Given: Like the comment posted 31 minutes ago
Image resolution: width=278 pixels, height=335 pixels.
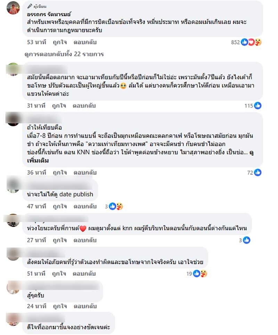Looking at the screenshot, I should coord(59,106).
